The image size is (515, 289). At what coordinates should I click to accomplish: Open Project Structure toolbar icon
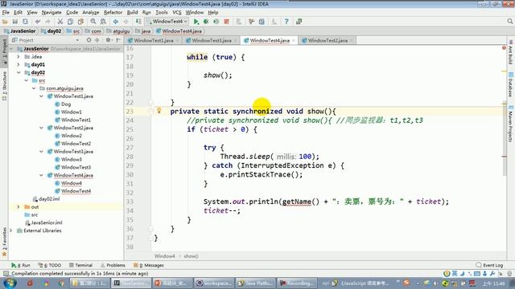pos(262,22)
